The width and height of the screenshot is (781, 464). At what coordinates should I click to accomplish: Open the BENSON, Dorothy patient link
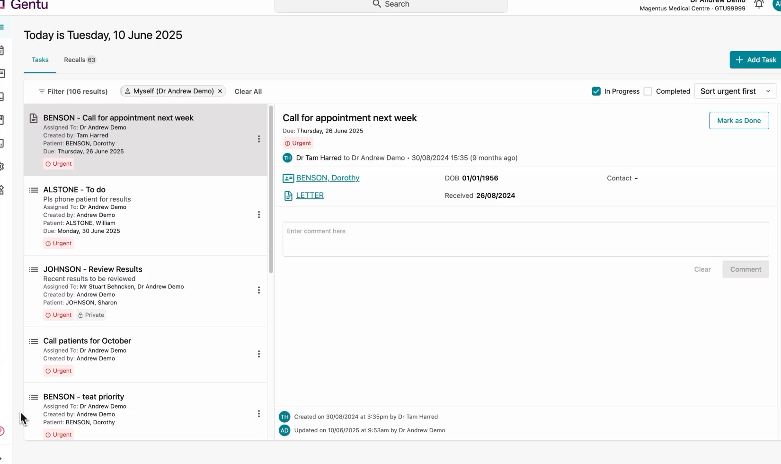(x=328, y=178)
